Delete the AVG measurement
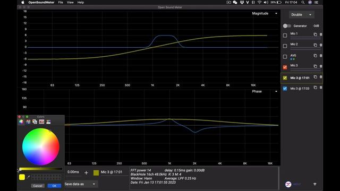The width and height of the screenshot is (340, 191). pyautogui.click(x=321, y=56)
